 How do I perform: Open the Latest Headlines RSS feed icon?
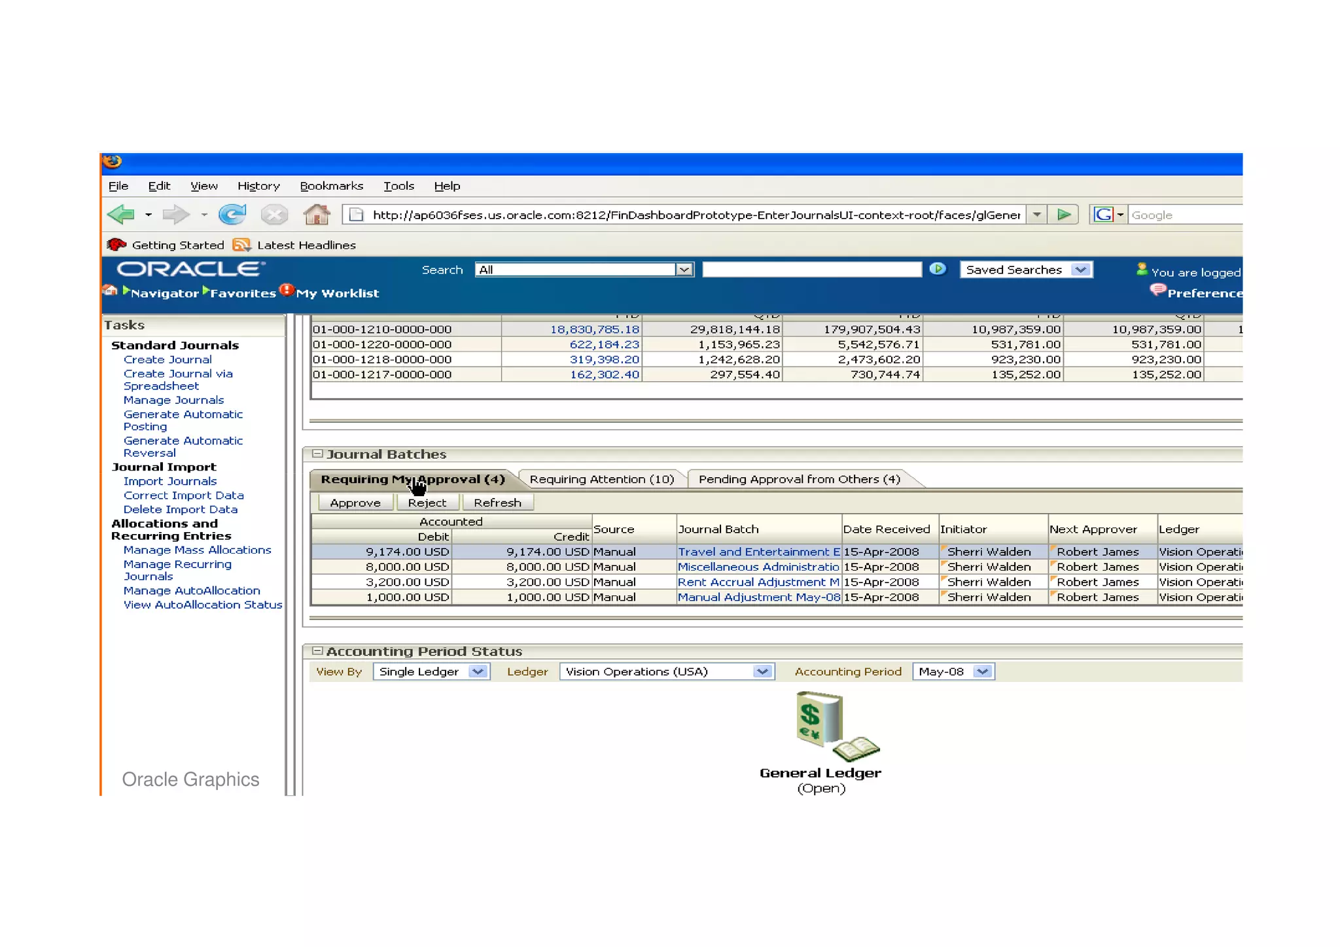(241, 245)
